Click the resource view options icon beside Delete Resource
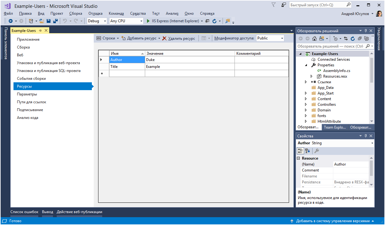 [204, 38]
